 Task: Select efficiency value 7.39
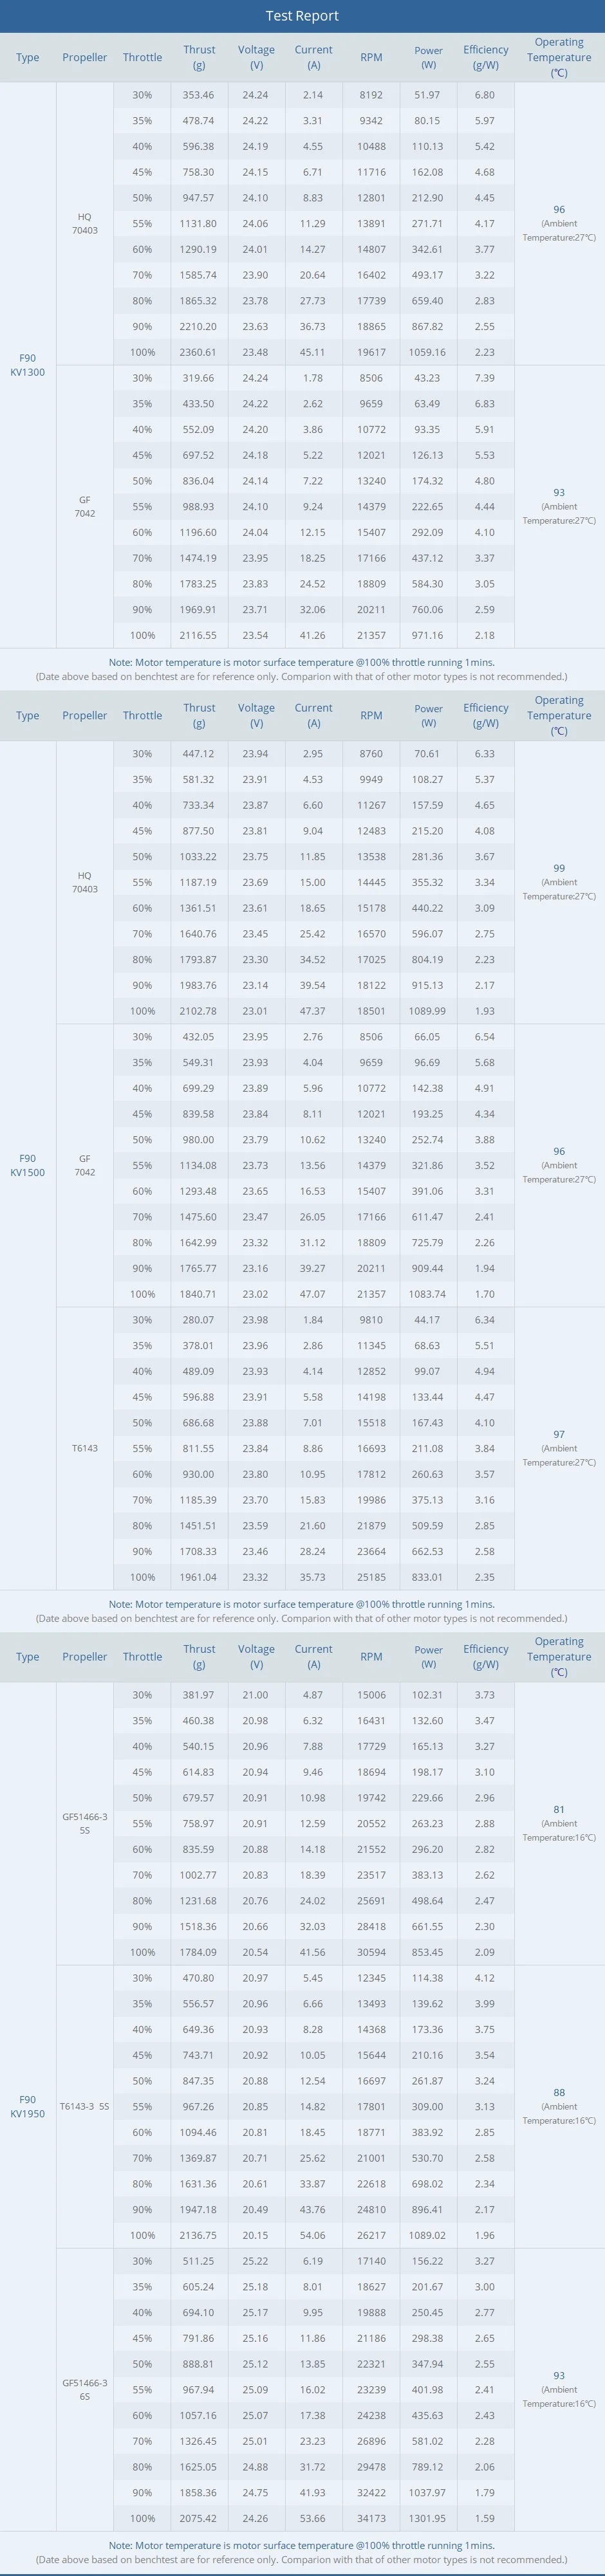click(485, 378)
